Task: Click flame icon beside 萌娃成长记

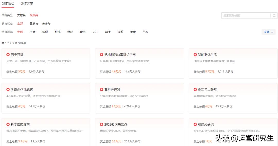Action: (x=195, y=125)
